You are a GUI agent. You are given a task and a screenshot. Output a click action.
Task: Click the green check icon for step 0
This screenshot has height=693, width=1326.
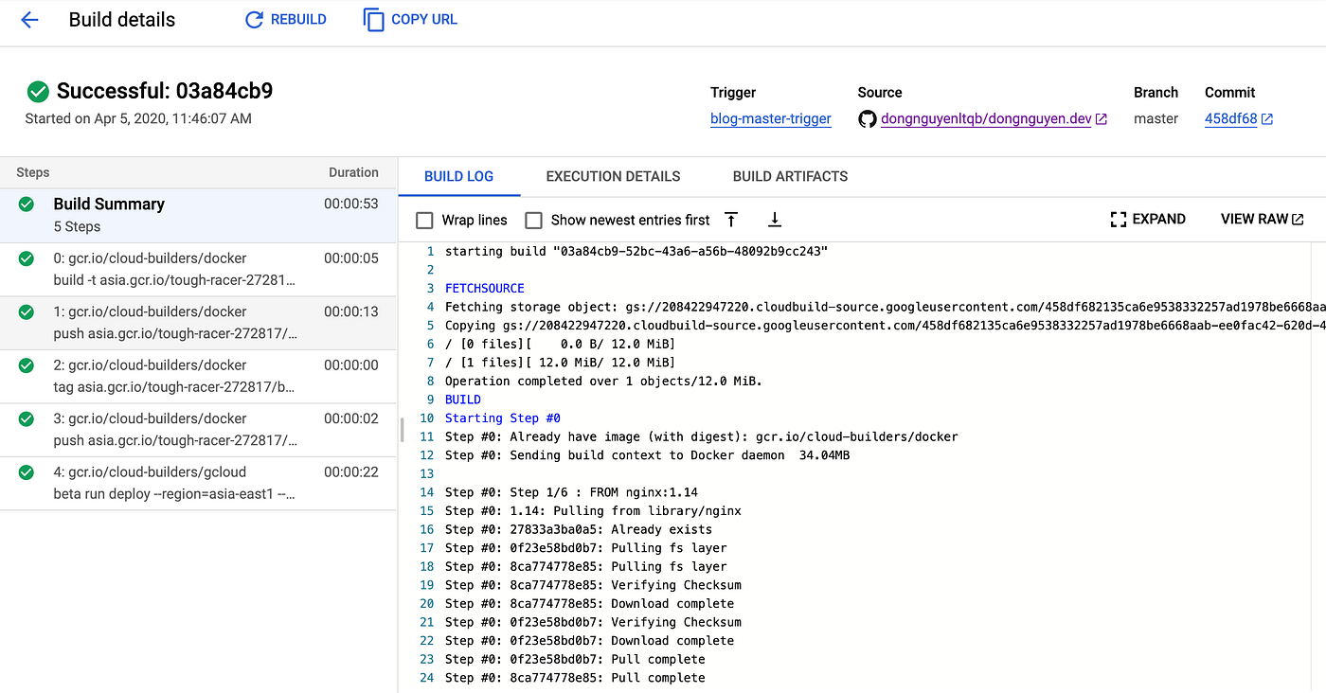[x=27, y=258]
